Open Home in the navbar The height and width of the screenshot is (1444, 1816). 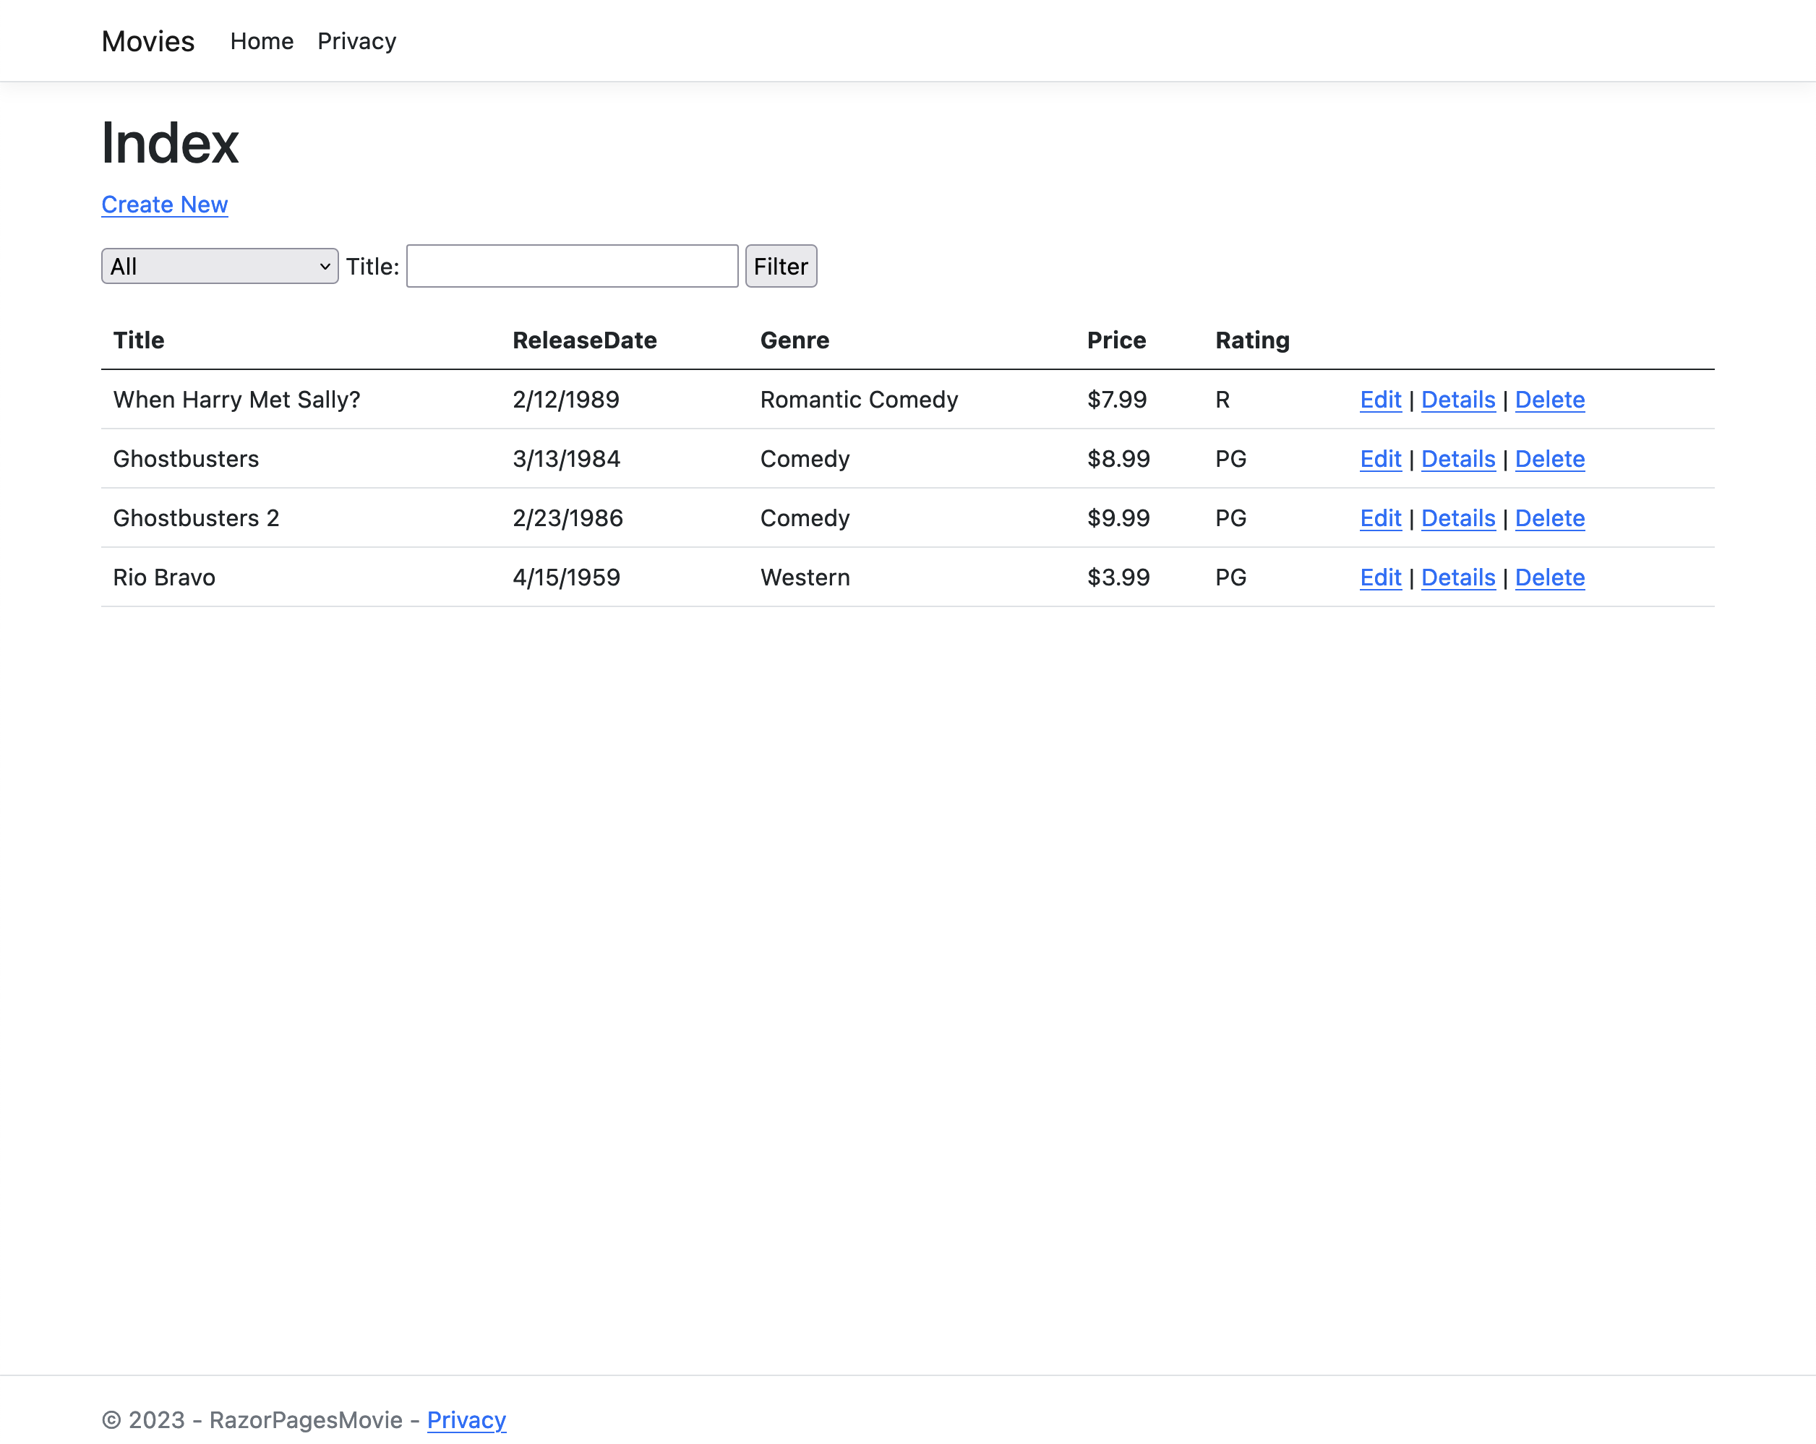262,41
